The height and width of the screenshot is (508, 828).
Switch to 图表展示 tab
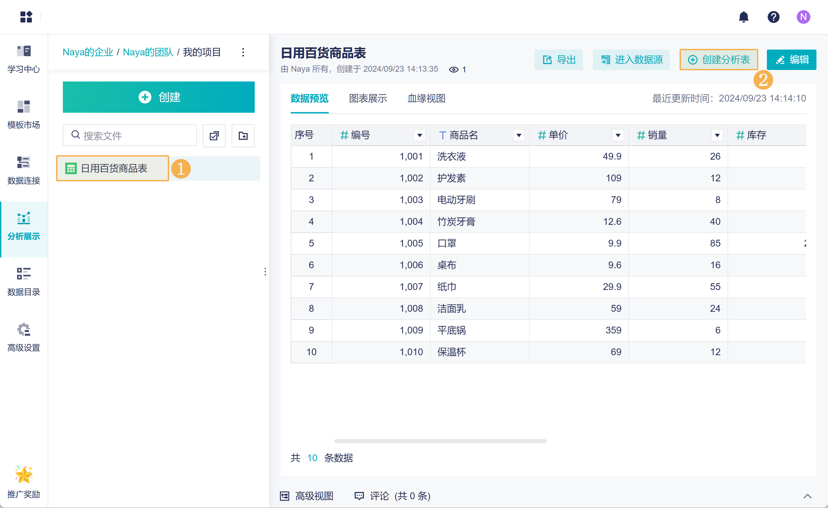click(368, 98)
